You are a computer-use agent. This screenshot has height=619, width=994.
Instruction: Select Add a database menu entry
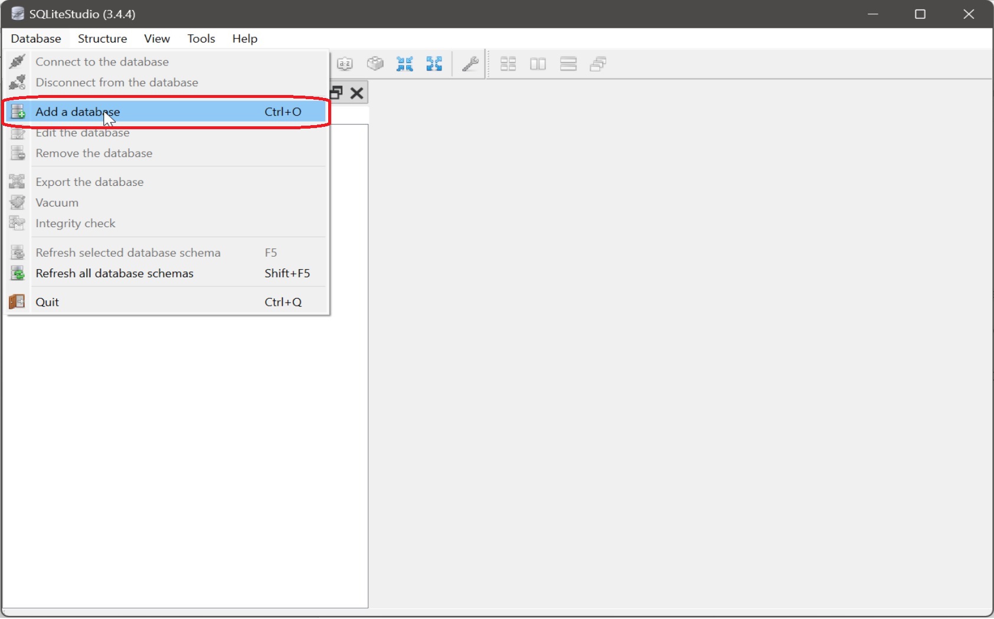click(x=166, y=112)
